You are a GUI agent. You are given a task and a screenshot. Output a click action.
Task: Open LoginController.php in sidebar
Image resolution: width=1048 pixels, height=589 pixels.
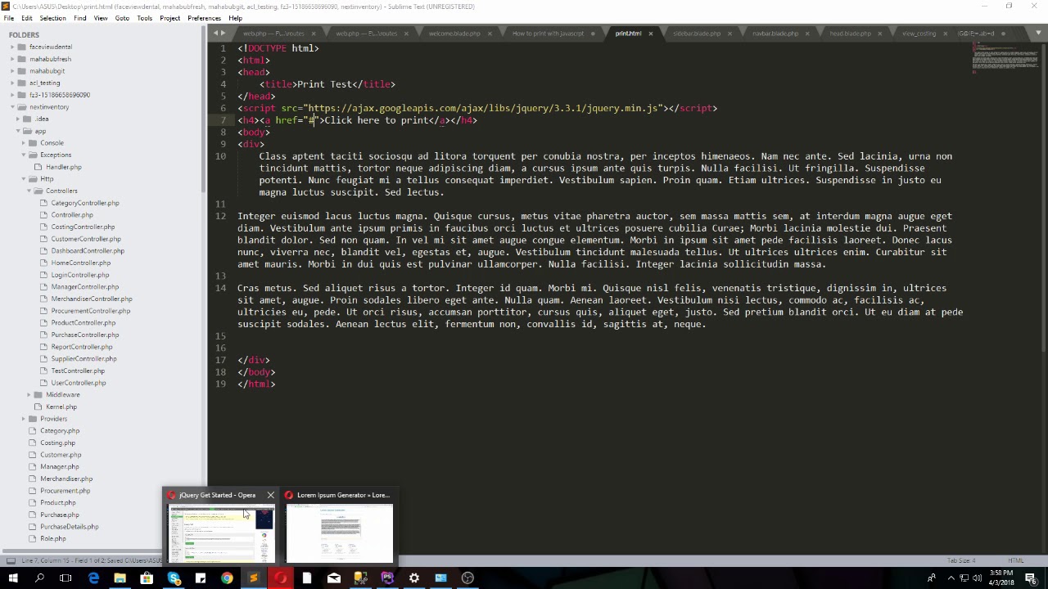click(x=80, y=275)
